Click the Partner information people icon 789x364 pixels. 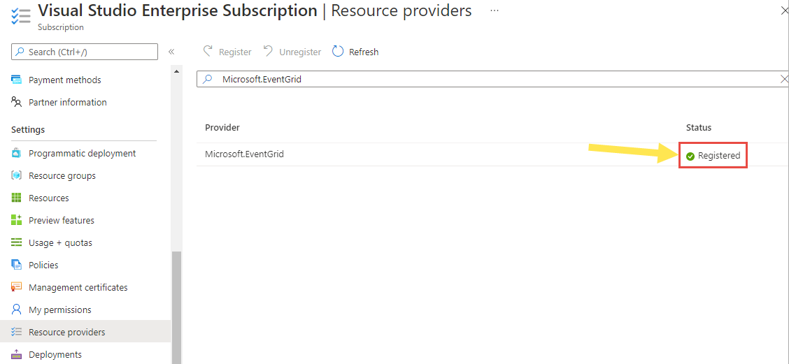(17, 102)
